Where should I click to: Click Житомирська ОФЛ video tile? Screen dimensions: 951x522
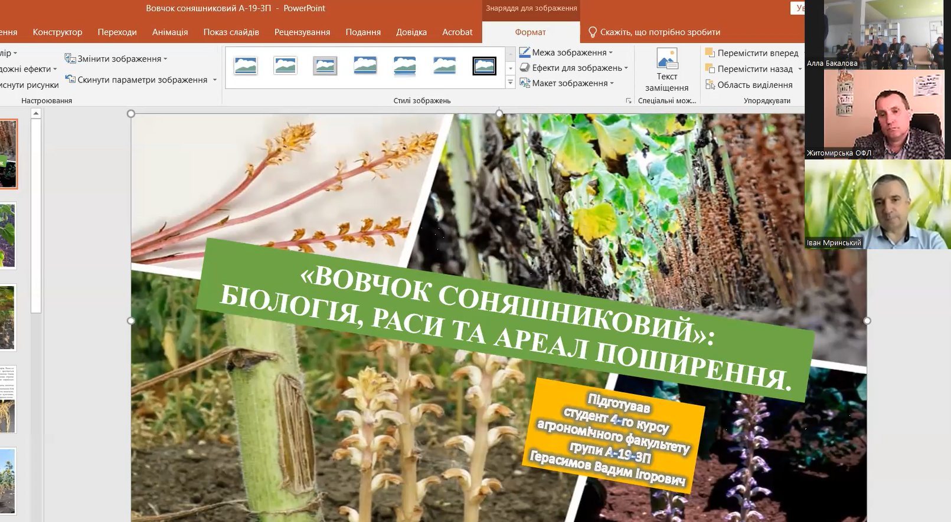878,114
